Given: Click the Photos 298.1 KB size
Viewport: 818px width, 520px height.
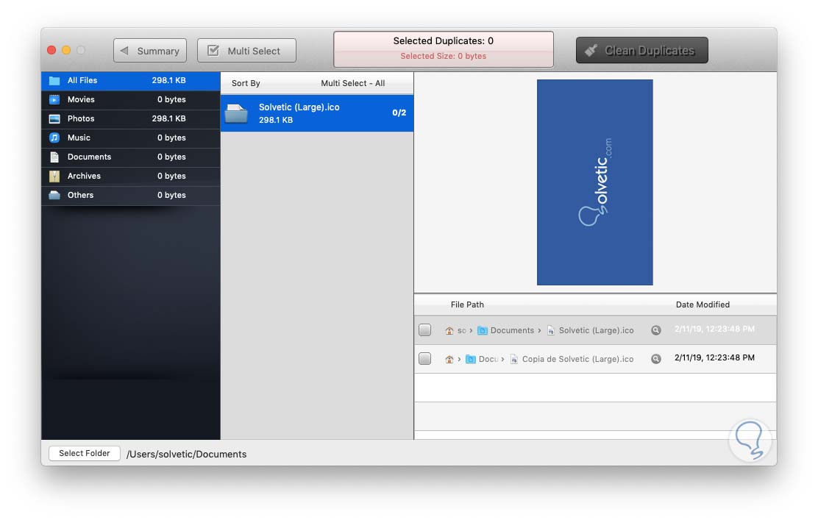Looking at the screenshot, I should (168, 118).
